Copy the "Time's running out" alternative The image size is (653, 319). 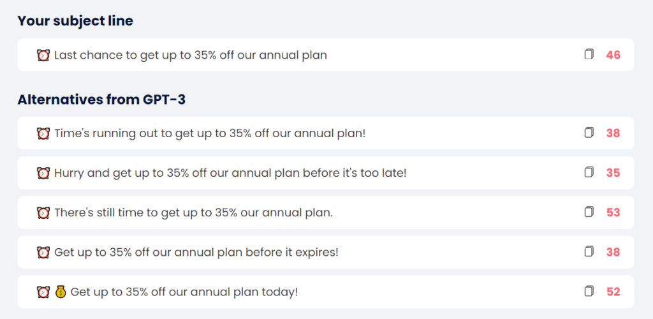coord(589,133)
